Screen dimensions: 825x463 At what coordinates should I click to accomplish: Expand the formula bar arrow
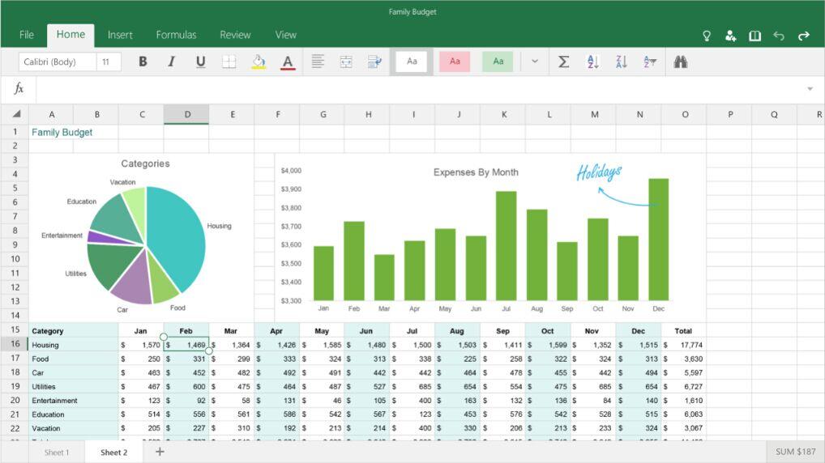[810, 89]
